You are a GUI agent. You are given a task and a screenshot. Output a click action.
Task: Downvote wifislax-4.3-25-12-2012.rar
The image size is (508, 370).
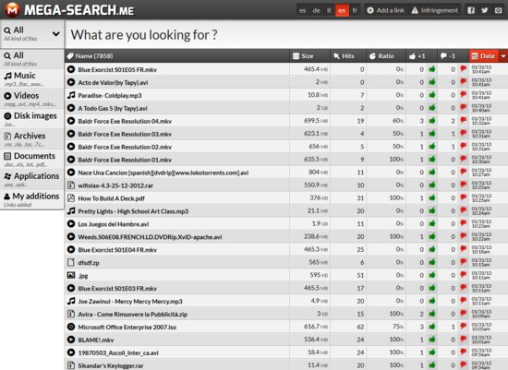coord(464,185)
